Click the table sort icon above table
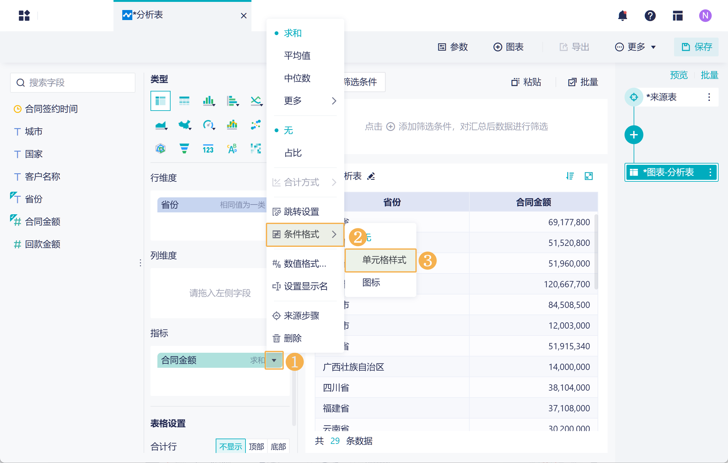The image size is (728, 463). coord(570,176)
